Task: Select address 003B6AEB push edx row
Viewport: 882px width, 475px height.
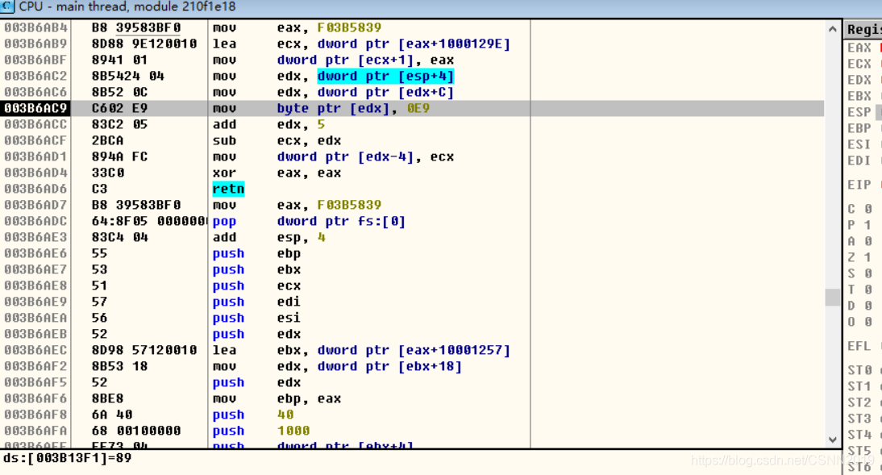Action: (413, 335)
